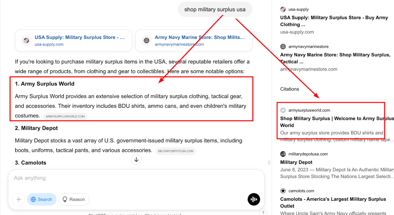
Task: Open 'Camolots - America's Largest Military Surplus Outlet' link
Action: coord(333,202)
